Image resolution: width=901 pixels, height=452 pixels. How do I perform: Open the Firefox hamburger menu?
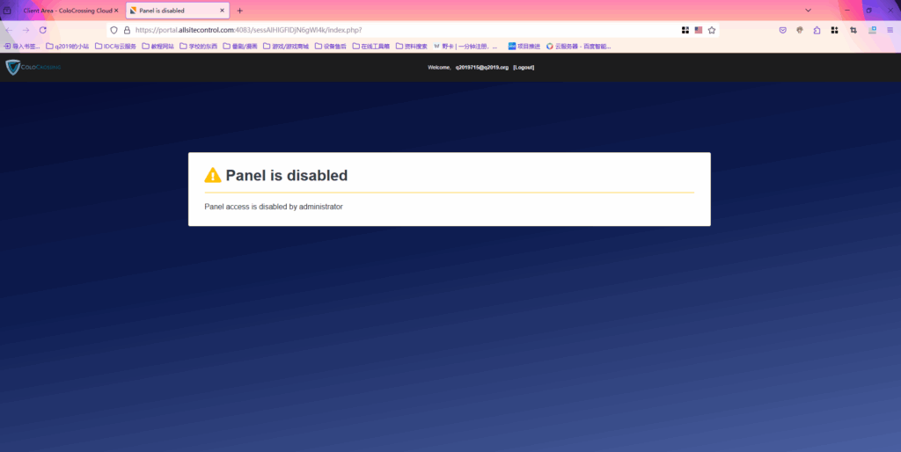coord(890,30)
